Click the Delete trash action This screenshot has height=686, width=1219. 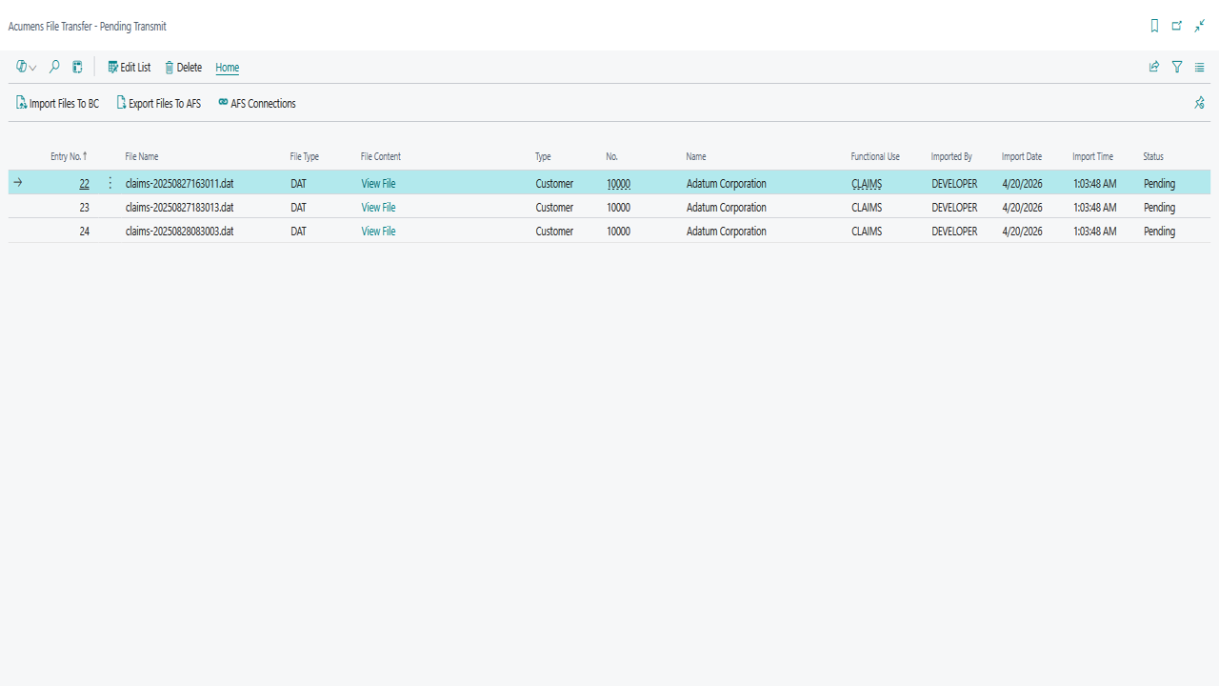[184, 68]
